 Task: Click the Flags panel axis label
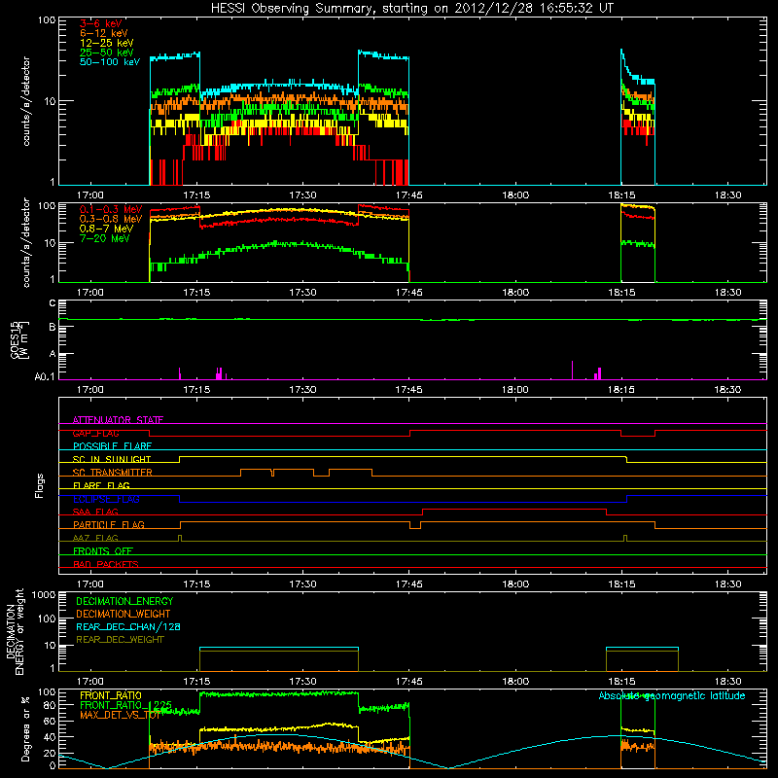point(40,485)
